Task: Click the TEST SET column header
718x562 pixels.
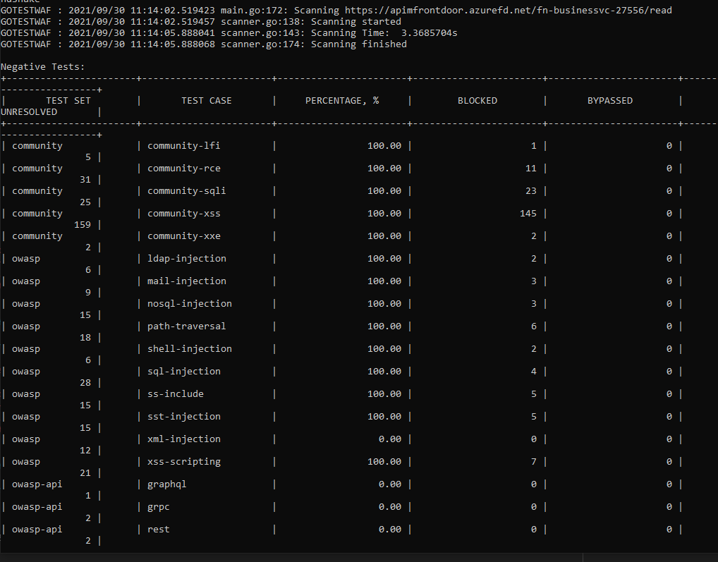Action: (68, 100)
